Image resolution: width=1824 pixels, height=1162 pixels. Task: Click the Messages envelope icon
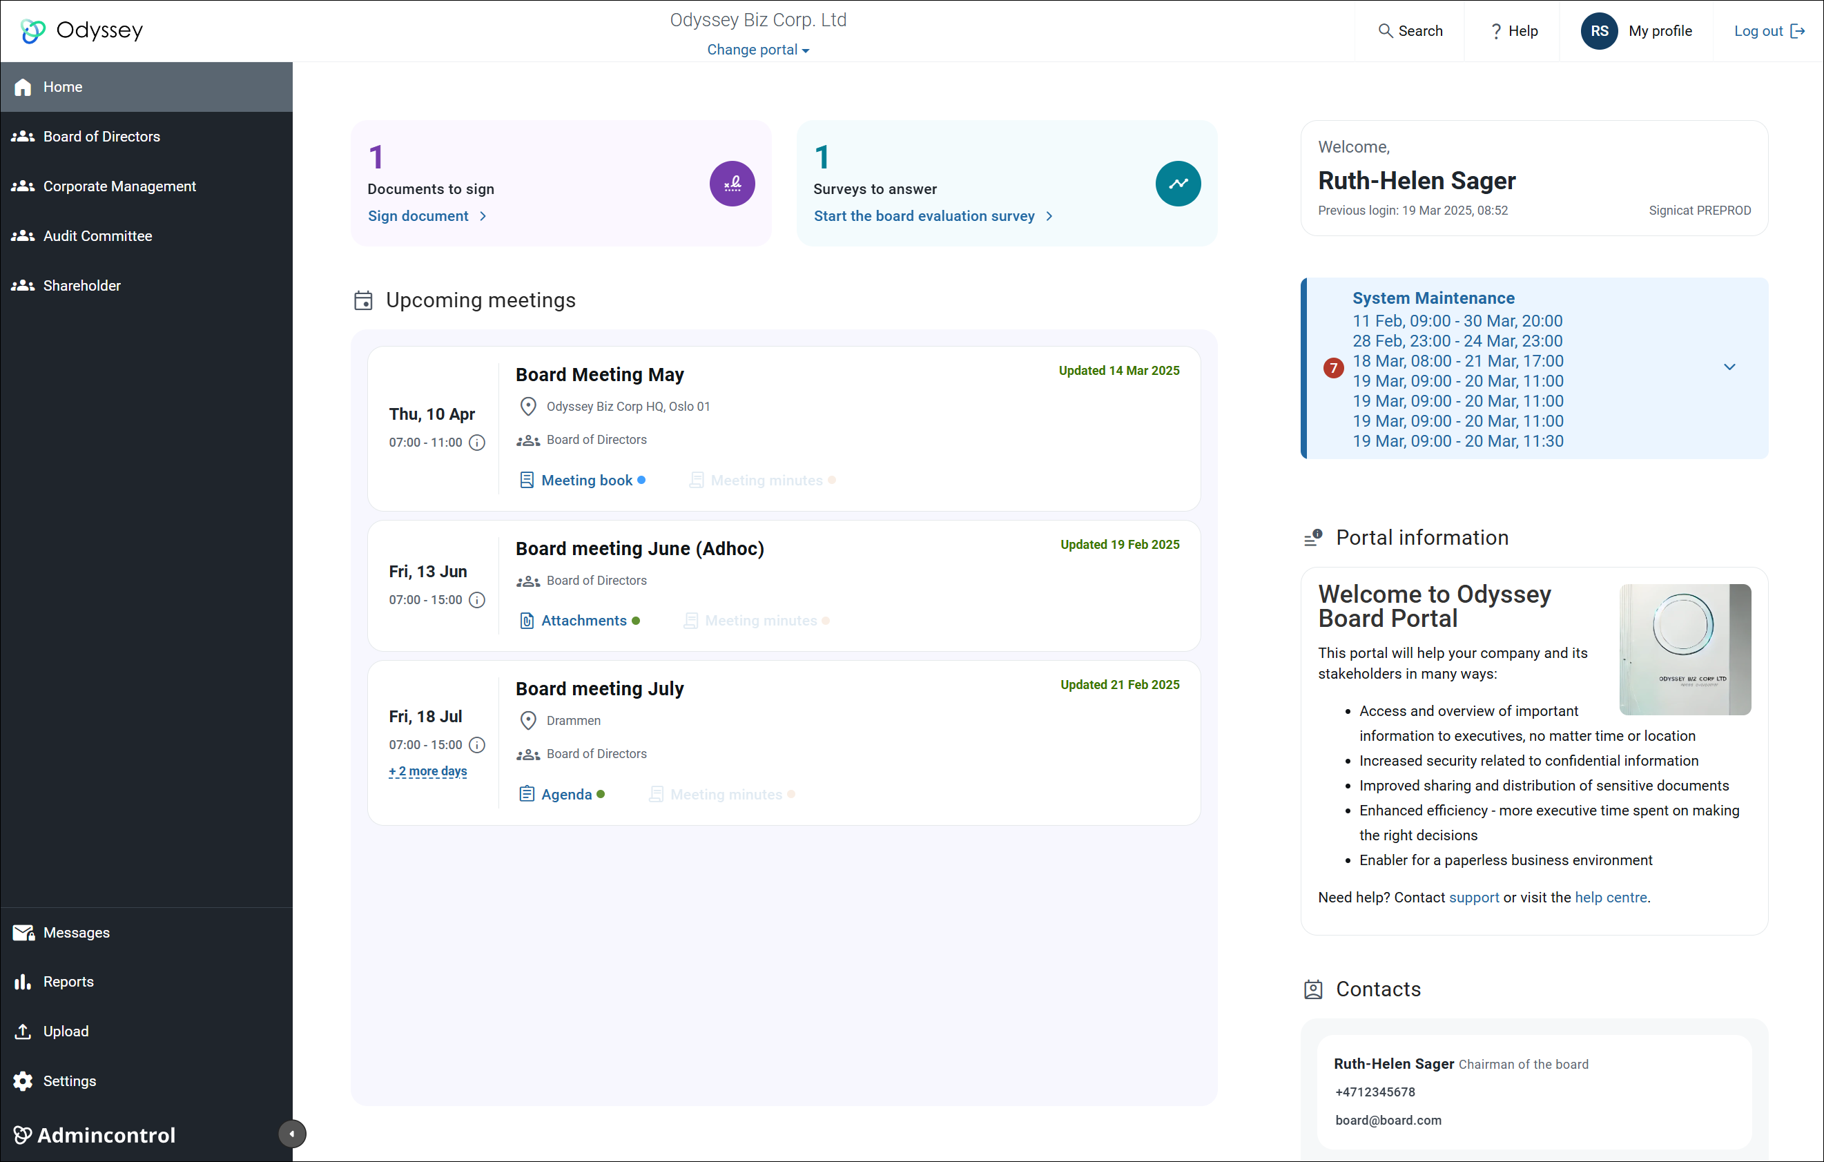[x=23, y=933]
